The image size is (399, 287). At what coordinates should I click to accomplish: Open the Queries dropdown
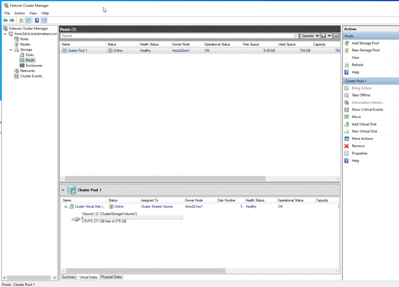point(310,36)
